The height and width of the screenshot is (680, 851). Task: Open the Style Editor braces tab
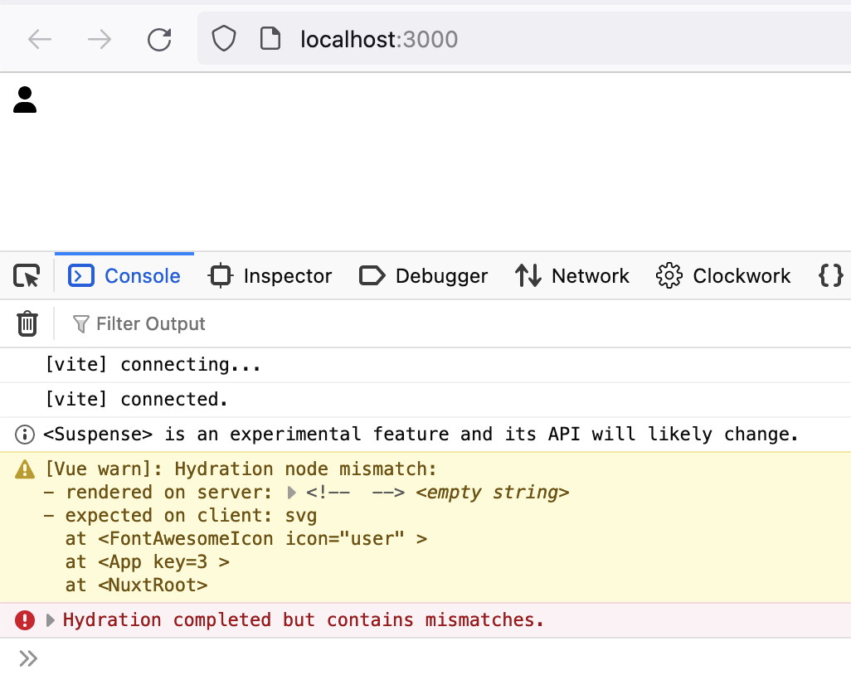pyautogui.click(x=830, y=276)
